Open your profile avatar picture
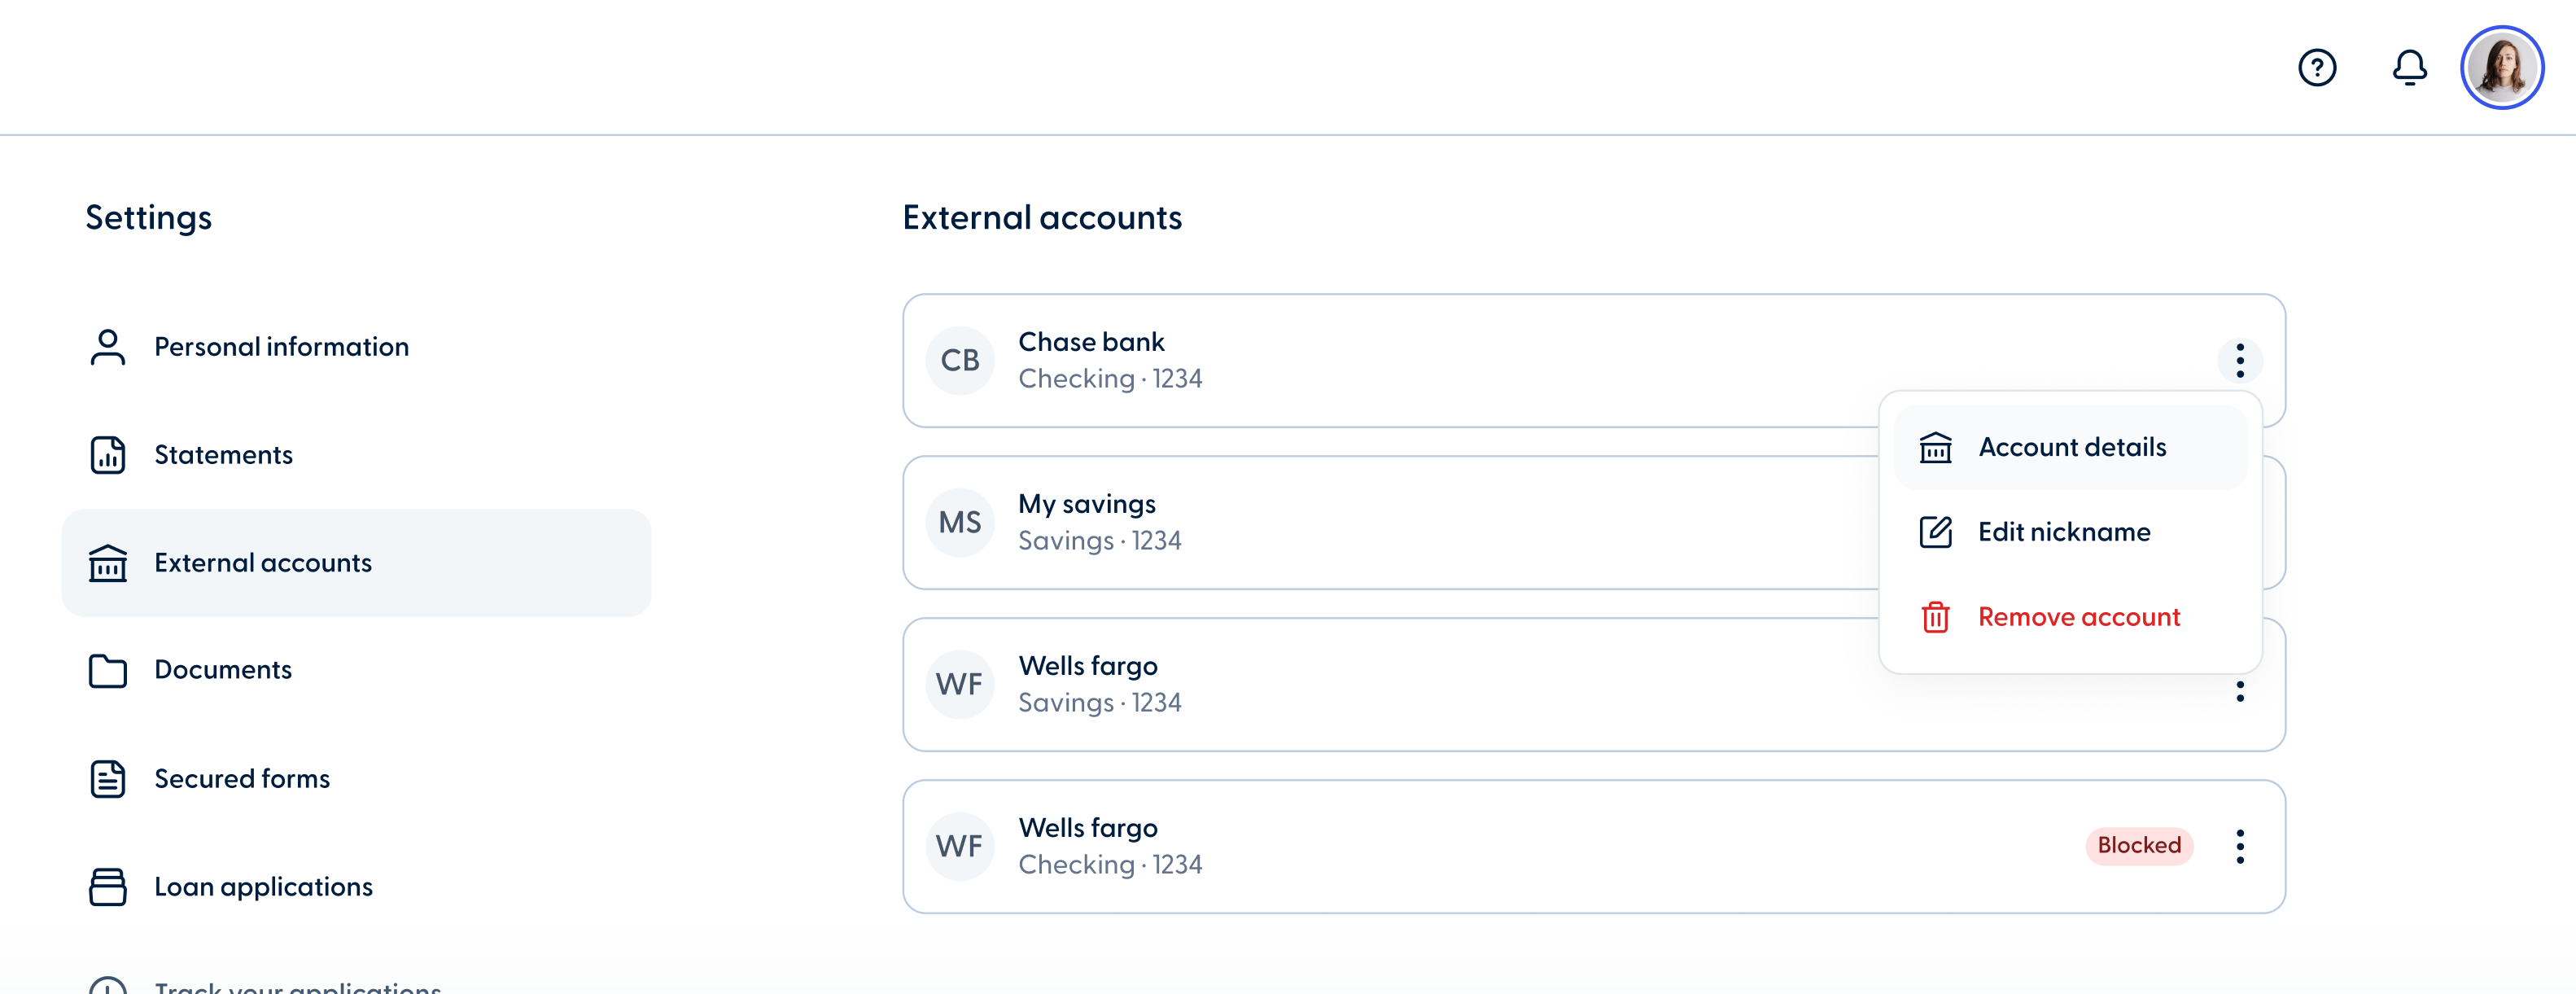 click(2502, 67)
